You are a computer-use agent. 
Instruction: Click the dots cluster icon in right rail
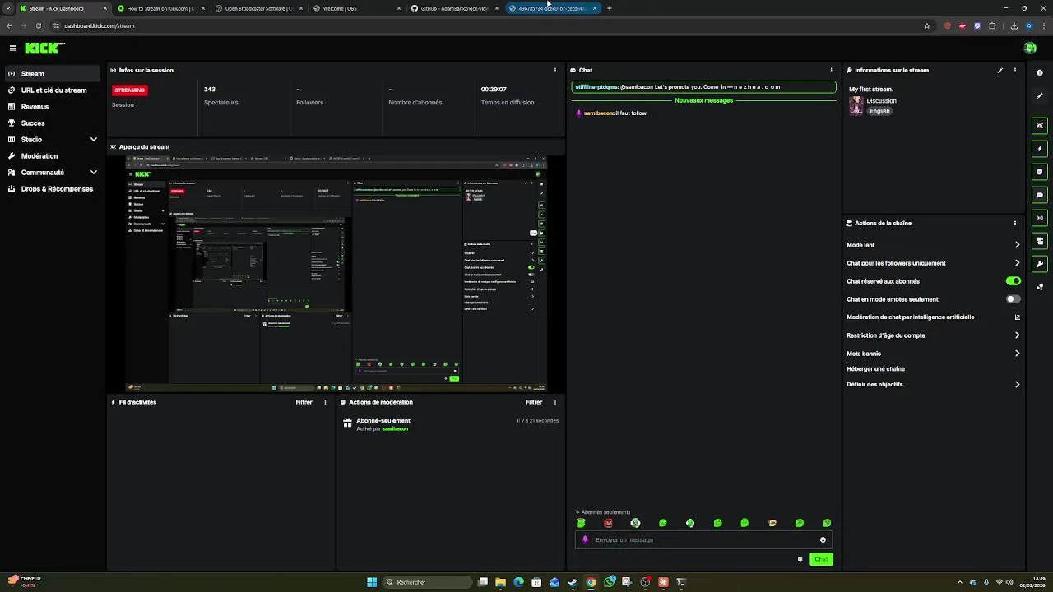(1040, 287)
